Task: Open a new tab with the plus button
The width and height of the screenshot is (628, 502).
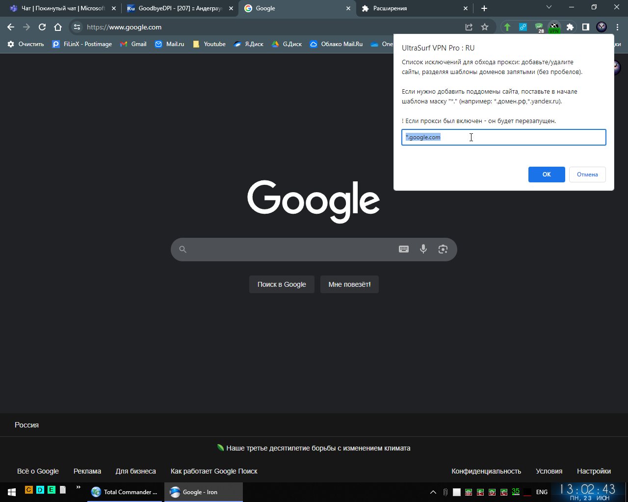Action: 484,8
